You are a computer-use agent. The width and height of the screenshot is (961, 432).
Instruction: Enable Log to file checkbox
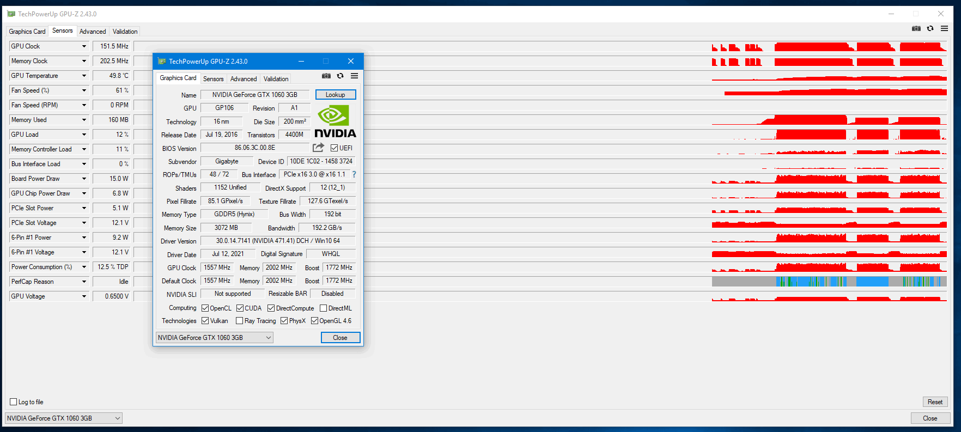coord(14,401)
